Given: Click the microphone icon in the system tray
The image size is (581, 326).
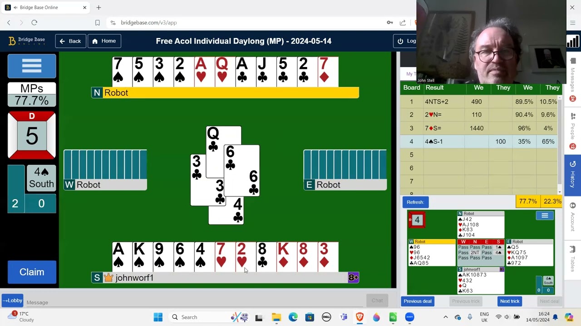Looking at the screenshot, I should [470, 317].
